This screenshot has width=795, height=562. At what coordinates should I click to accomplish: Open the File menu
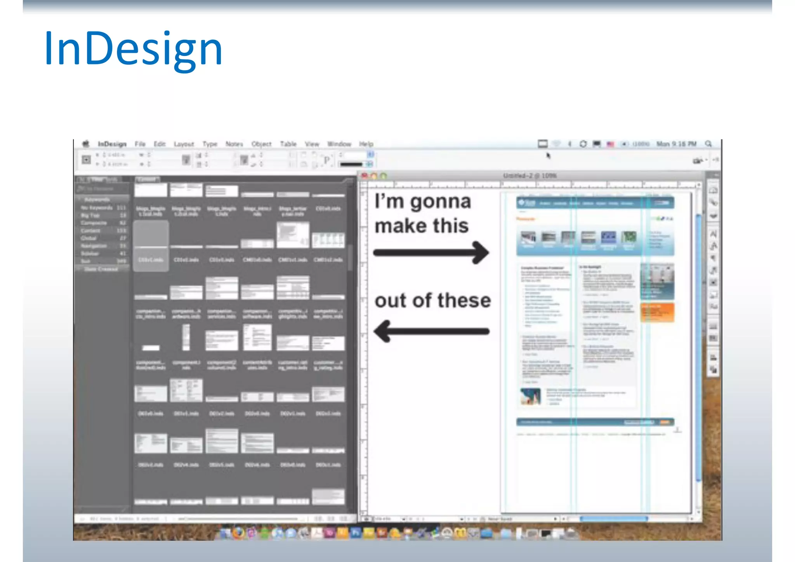click(140, 144)
